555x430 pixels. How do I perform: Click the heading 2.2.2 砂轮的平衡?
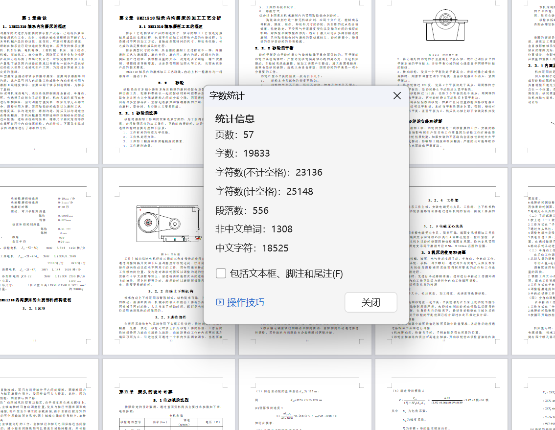[274, 48]
